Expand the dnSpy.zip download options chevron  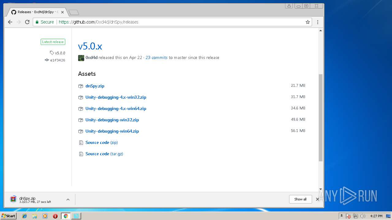pyautogui.click(x=68, y=200)
